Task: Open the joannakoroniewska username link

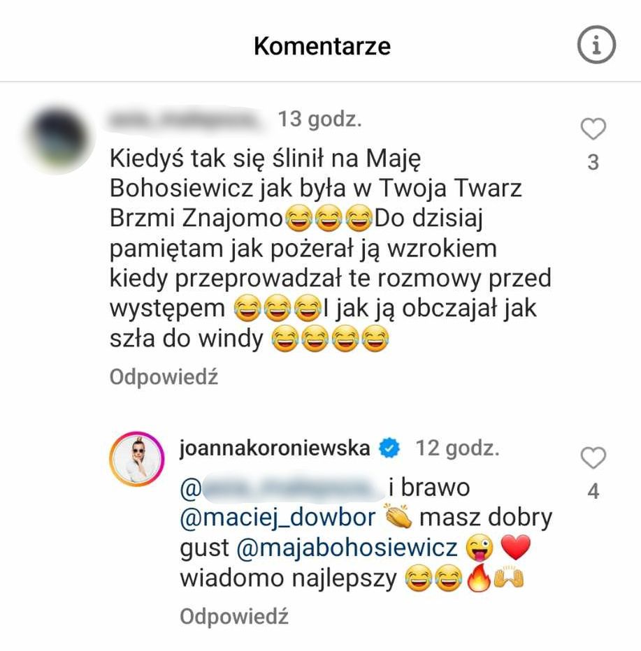Action: [x=275, y=448]
